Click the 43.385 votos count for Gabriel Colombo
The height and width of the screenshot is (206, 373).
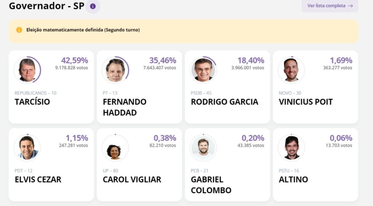pos(251,145)
